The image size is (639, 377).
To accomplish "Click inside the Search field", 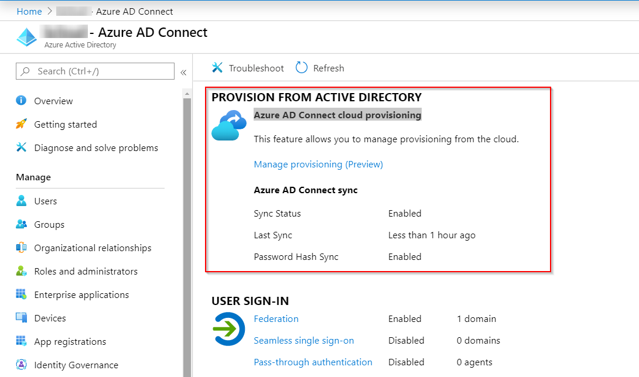I will click(x=94, y=71).
